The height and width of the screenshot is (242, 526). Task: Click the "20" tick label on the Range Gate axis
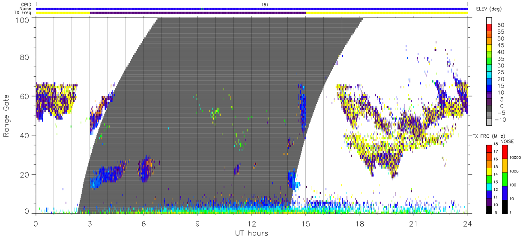click(x=25, y=175)
